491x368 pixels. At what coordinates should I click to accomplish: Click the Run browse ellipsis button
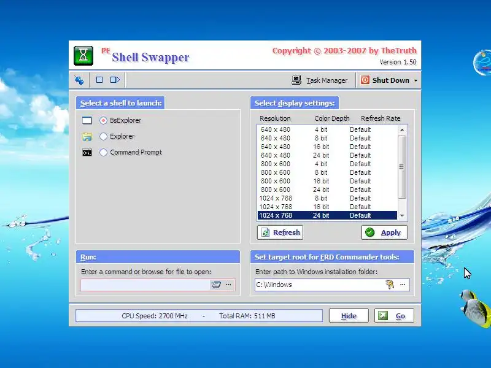click(x=228, y=285)
